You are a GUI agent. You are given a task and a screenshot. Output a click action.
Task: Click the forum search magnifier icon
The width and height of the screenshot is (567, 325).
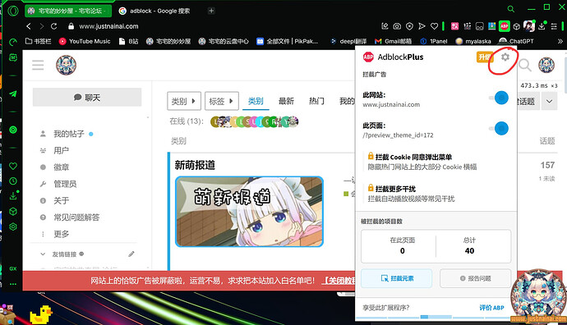(525, 66)
